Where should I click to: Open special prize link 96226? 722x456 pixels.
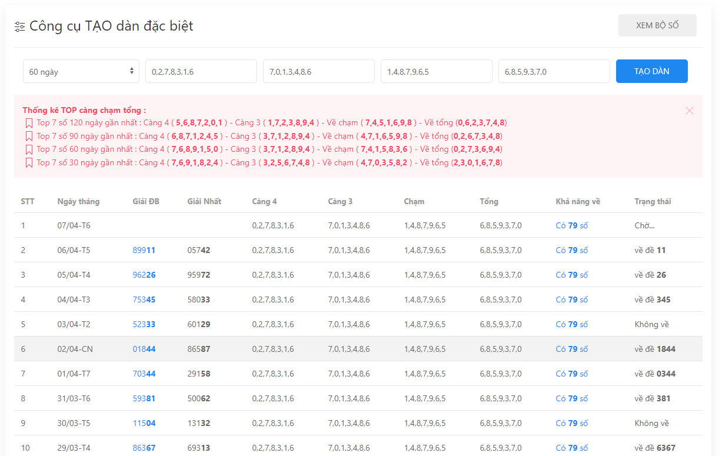[x=144, y=275]
